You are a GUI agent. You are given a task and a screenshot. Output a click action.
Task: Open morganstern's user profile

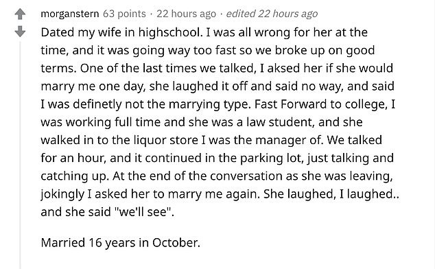click(x=69, y=14)
